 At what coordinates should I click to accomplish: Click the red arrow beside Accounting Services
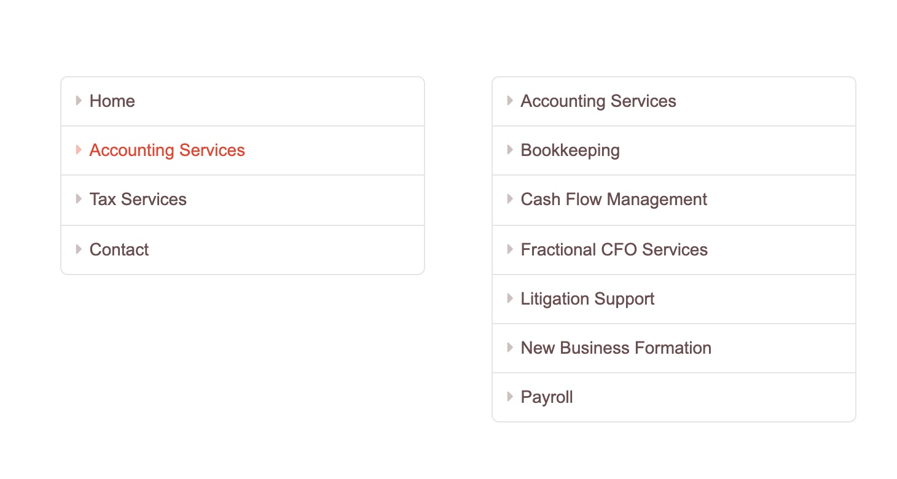[x=79, y=150]
